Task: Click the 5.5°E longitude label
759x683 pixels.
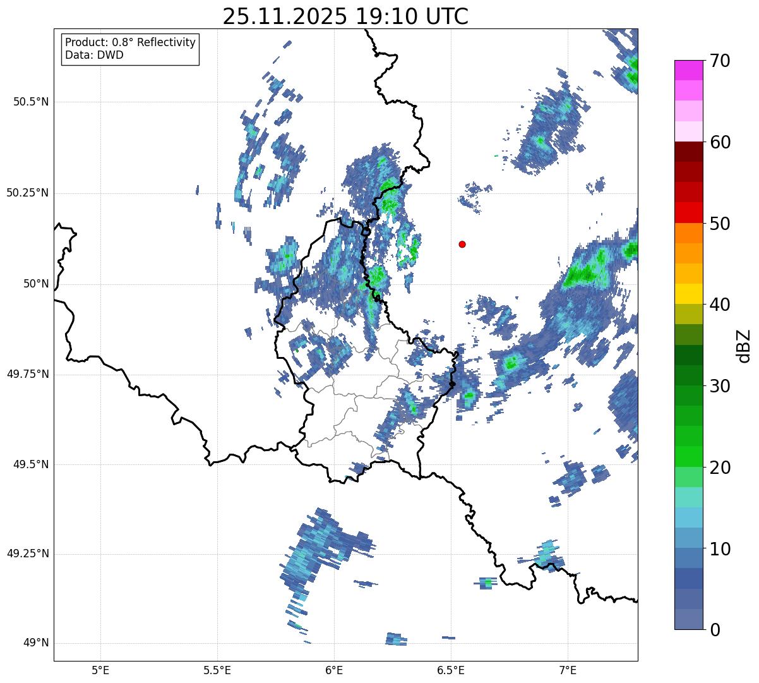Action: point(217,670)
